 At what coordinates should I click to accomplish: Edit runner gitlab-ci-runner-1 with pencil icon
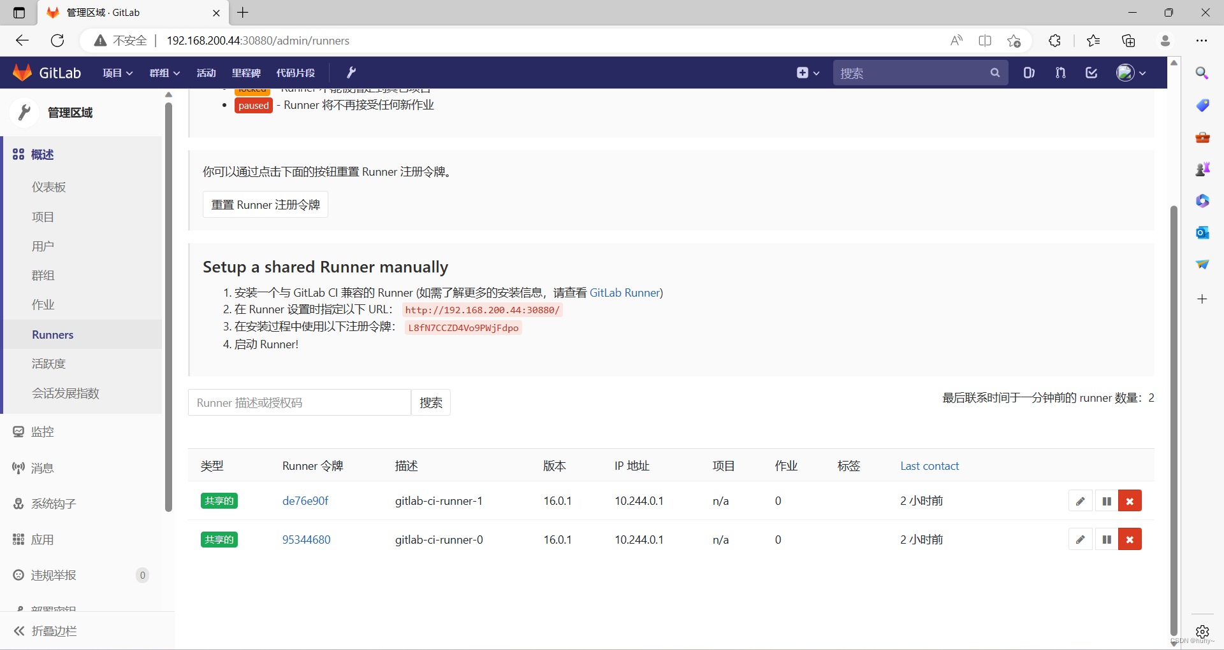point(1081,501)
